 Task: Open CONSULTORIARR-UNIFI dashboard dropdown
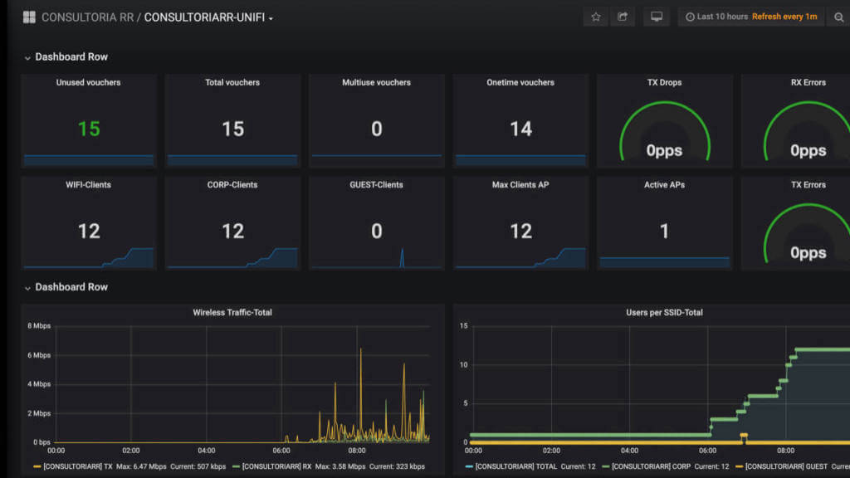[208, 17]
